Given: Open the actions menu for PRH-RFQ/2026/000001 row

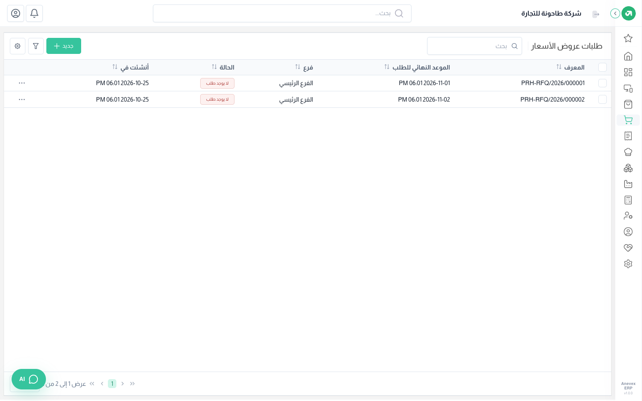Looking at the screenshot, I should coord(22,83).
